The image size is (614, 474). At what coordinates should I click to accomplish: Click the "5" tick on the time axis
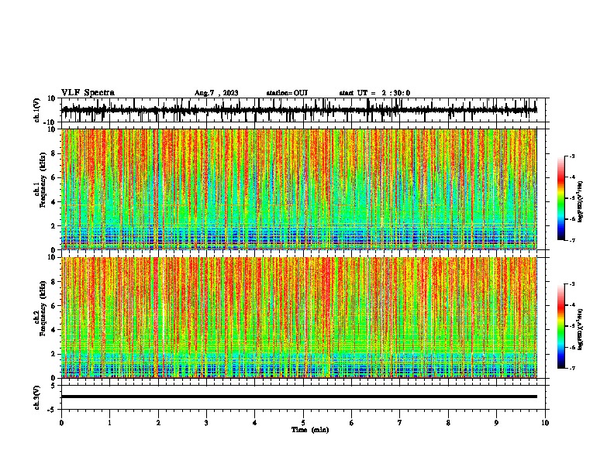point(303,423)
